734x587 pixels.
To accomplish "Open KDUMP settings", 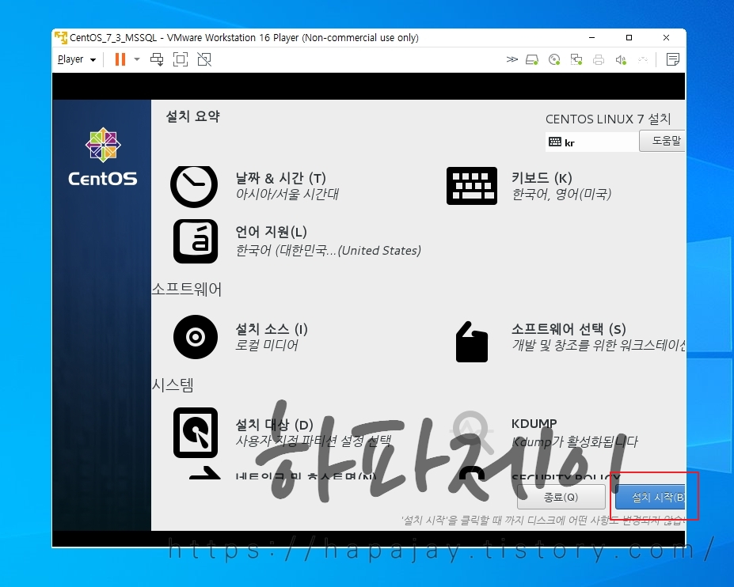I will pos(534,424).
